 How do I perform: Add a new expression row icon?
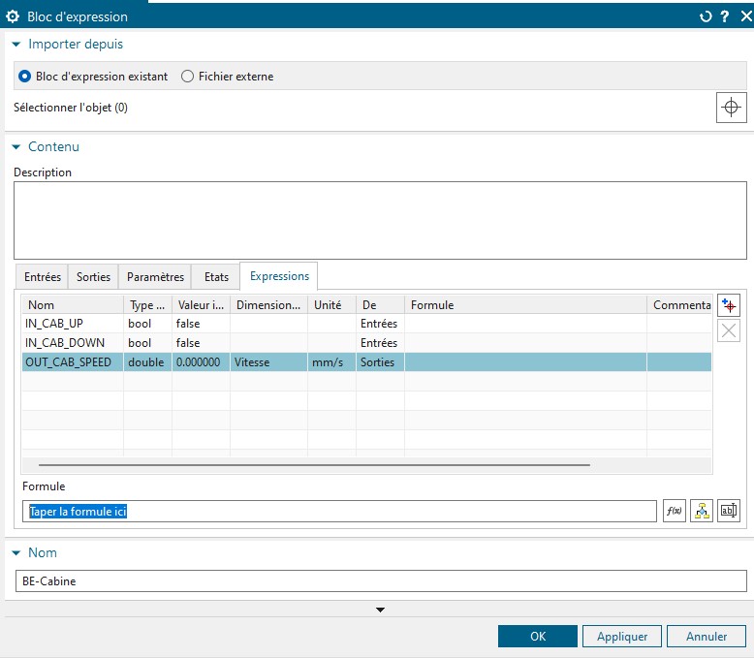(x=729, y=305)
